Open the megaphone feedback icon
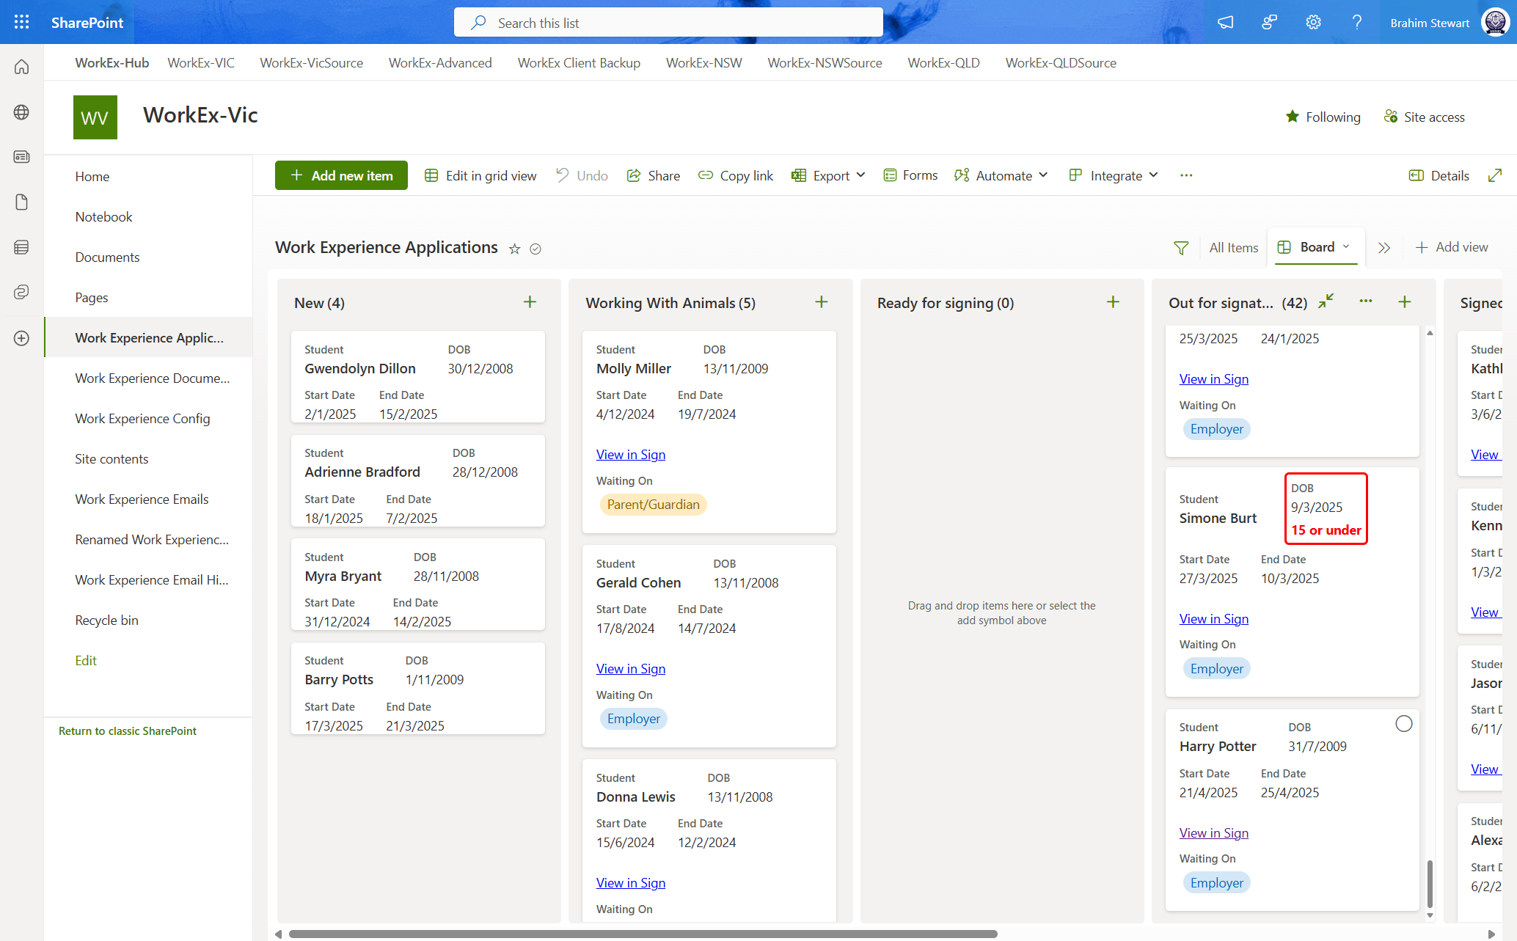Screen dimensions: 1517x941 click(x=1226, y=23)
